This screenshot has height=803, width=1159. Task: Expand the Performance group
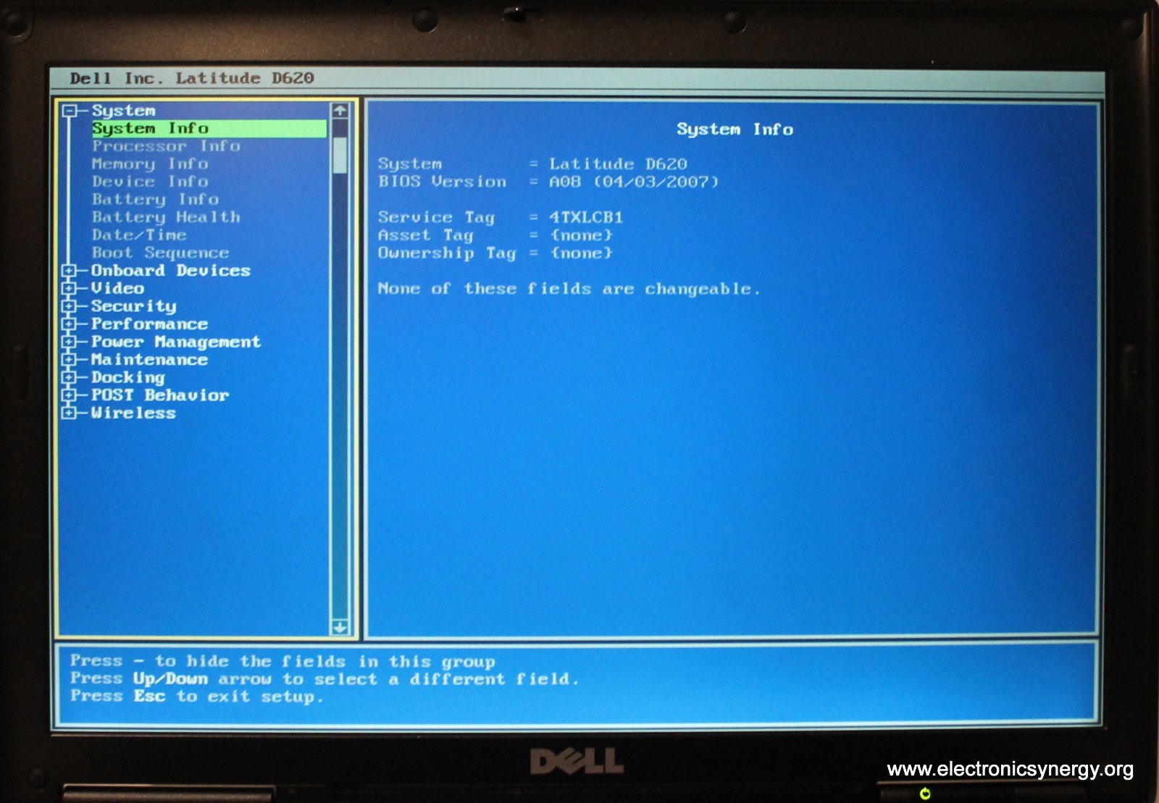pos(70,324)
